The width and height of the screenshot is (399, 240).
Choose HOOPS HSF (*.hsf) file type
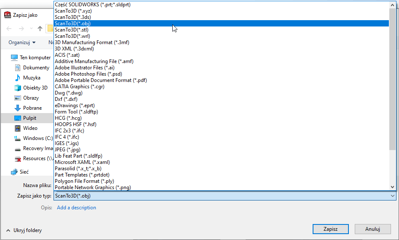pyautogui.click(x=221, y=124)
